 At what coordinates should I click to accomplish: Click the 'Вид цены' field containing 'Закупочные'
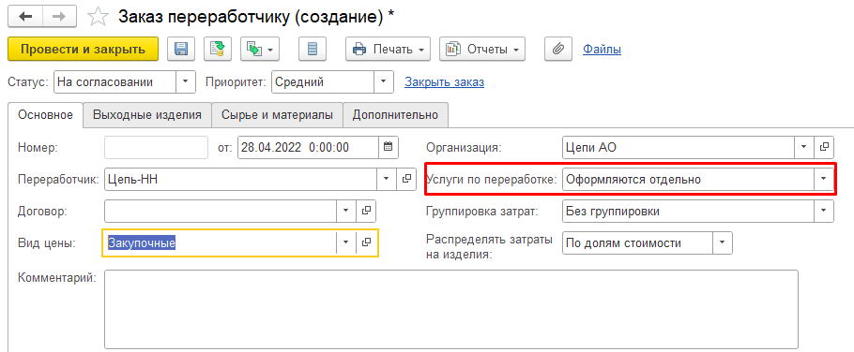point(220,242)
